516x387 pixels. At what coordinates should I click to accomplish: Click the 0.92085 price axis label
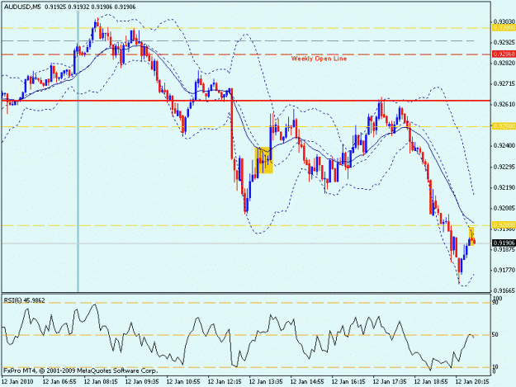coord(504,208)
